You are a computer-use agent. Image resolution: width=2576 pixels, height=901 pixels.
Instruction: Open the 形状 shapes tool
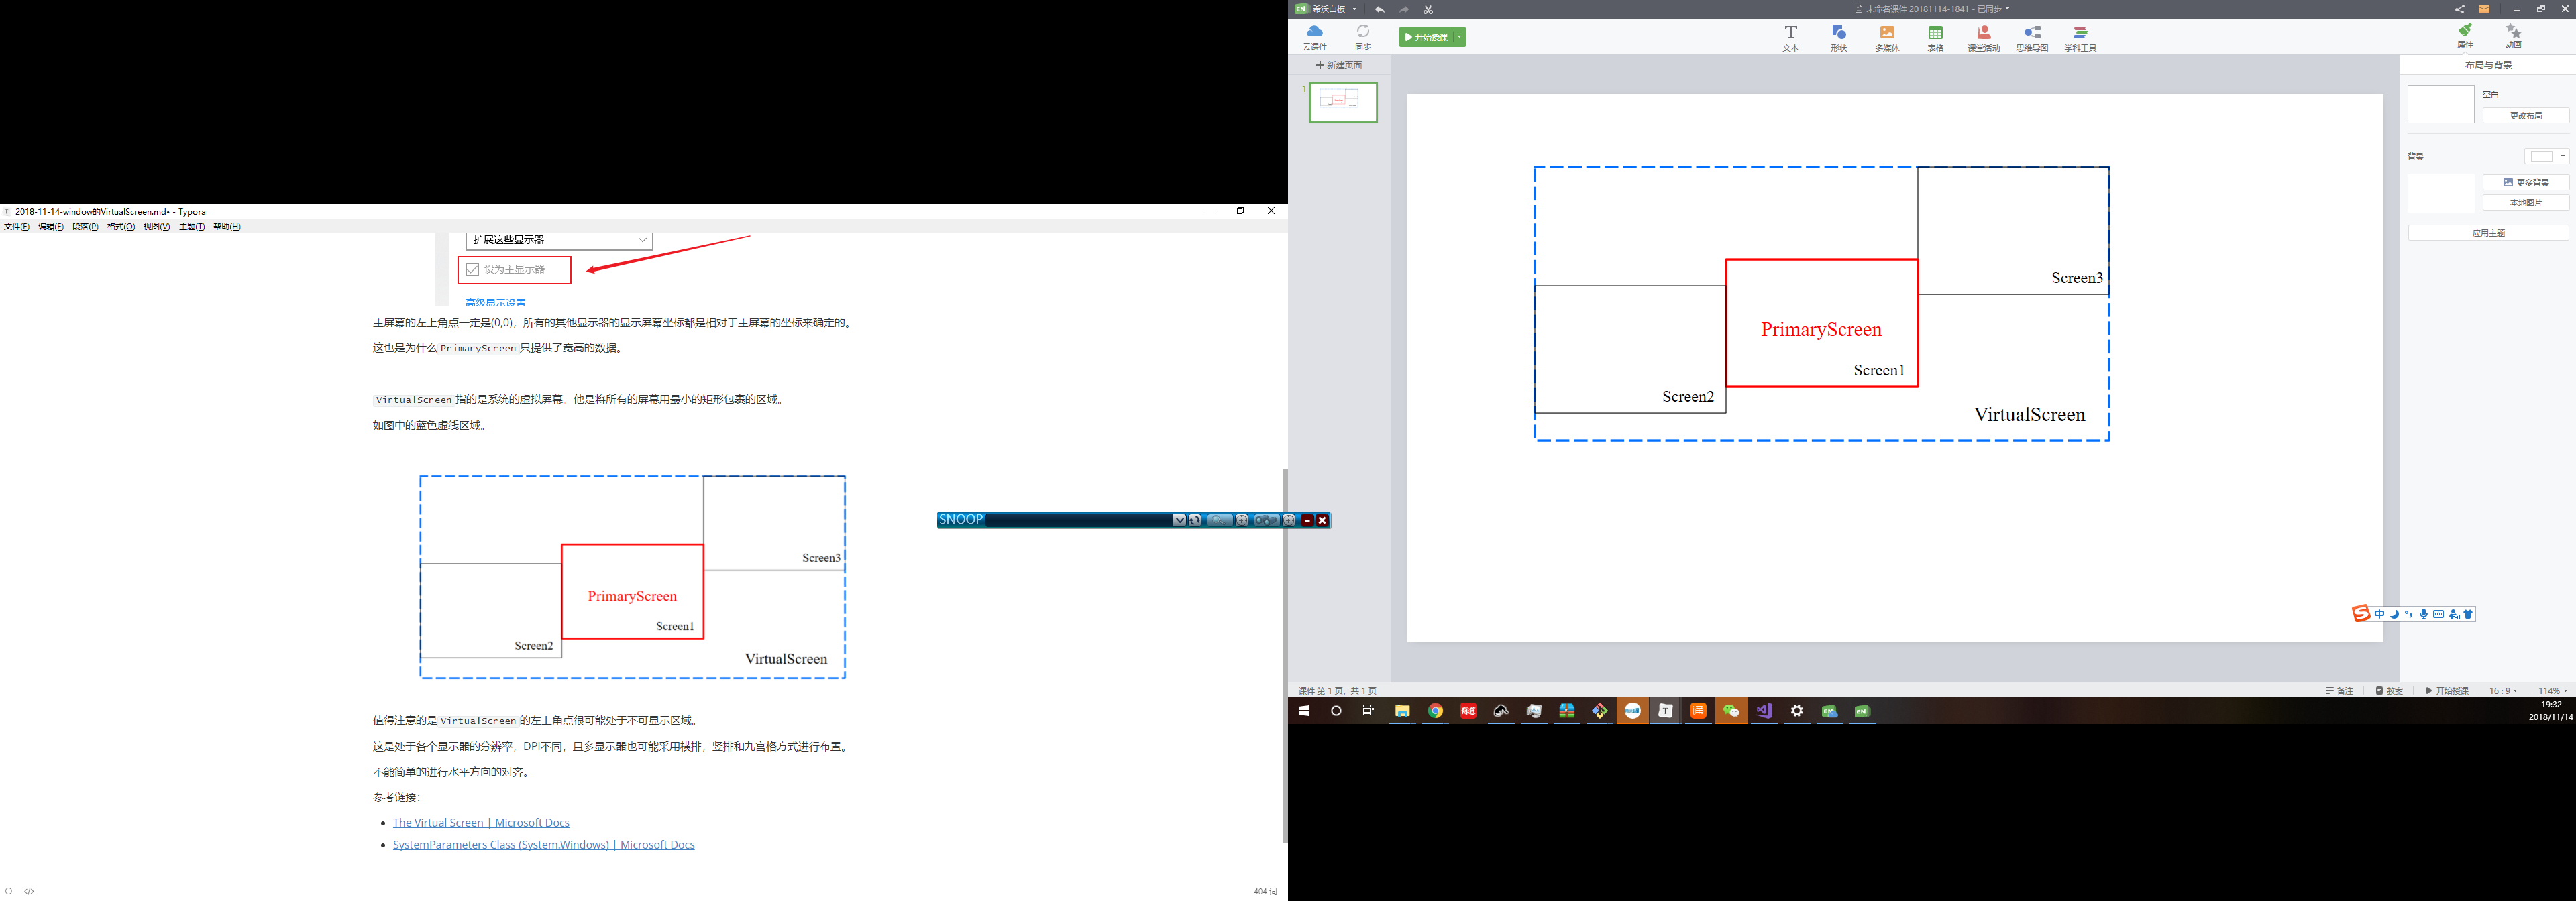pos(1838,38)
